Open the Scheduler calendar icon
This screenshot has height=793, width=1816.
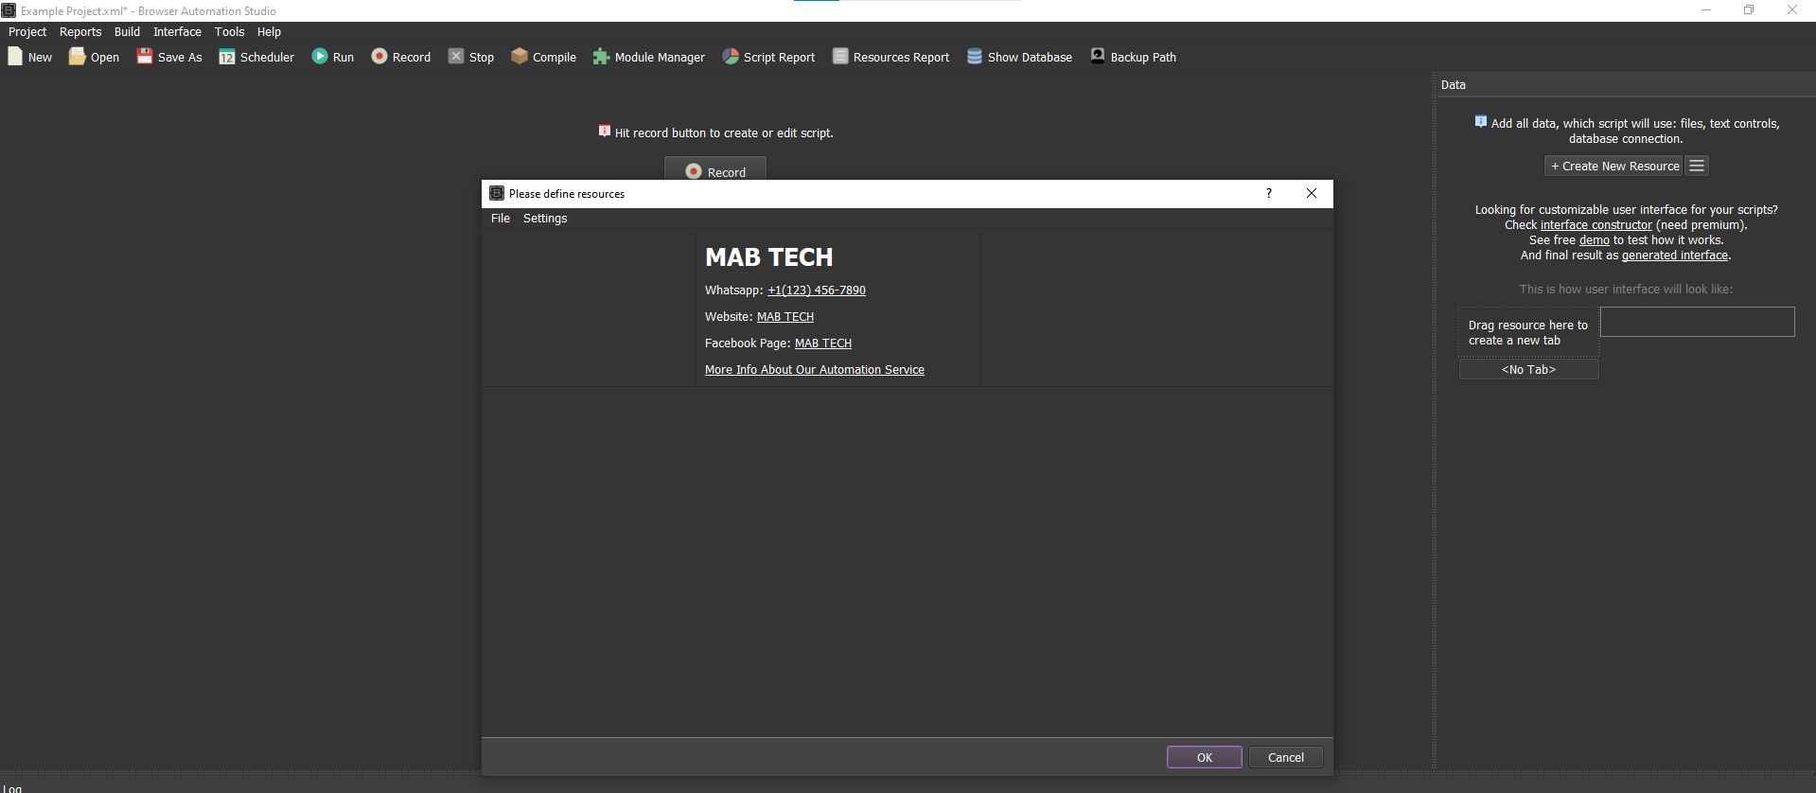[227, 57]
